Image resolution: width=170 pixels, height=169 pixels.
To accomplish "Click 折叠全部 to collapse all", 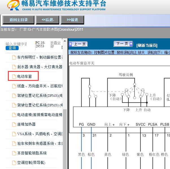I will (x=55, y=45).
